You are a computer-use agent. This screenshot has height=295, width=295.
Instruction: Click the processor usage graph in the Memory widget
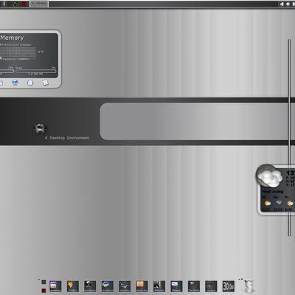click(x=18, y=52)
